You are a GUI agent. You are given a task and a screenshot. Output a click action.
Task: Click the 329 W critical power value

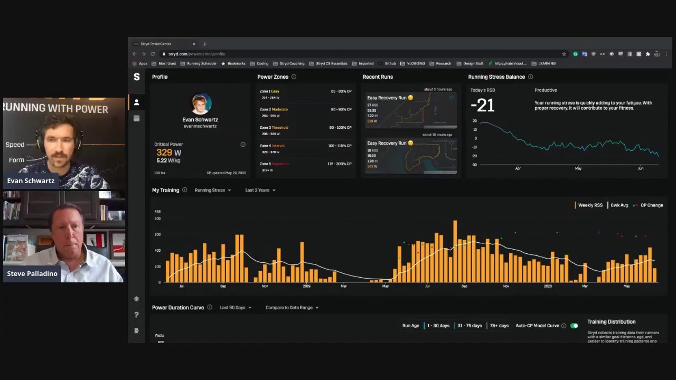click(x=168, y=153)
